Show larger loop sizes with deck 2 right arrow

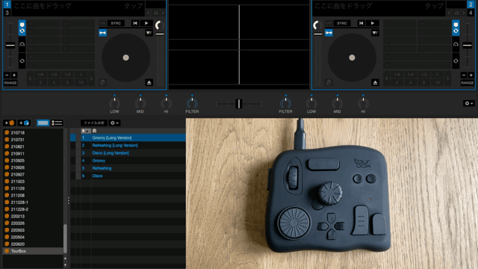point(447,78)
